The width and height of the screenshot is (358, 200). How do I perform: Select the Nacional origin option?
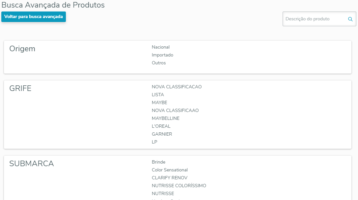pyautogui.click(x=161, y=47)
